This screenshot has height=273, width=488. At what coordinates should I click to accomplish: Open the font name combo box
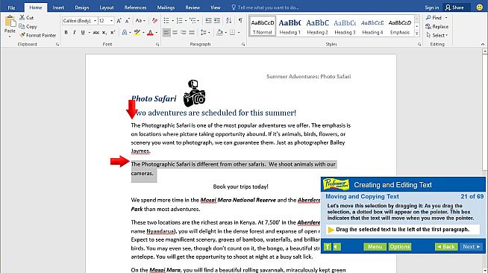(x=79, y=21)
